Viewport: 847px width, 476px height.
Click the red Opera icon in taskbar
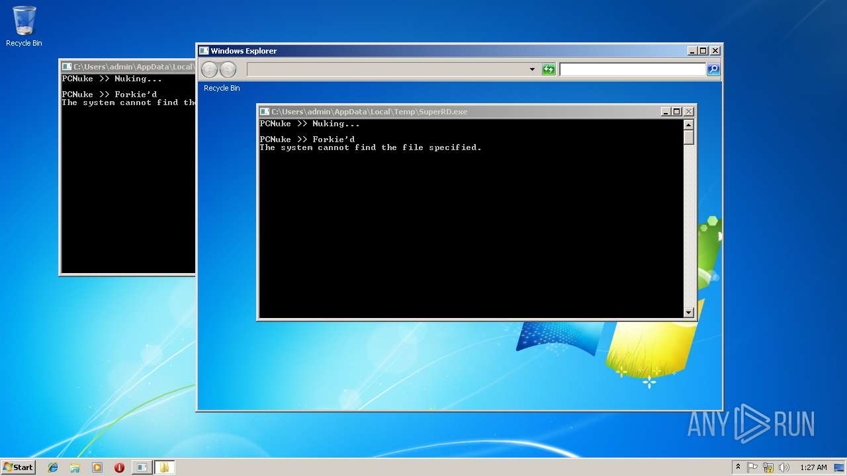[119, 467]
